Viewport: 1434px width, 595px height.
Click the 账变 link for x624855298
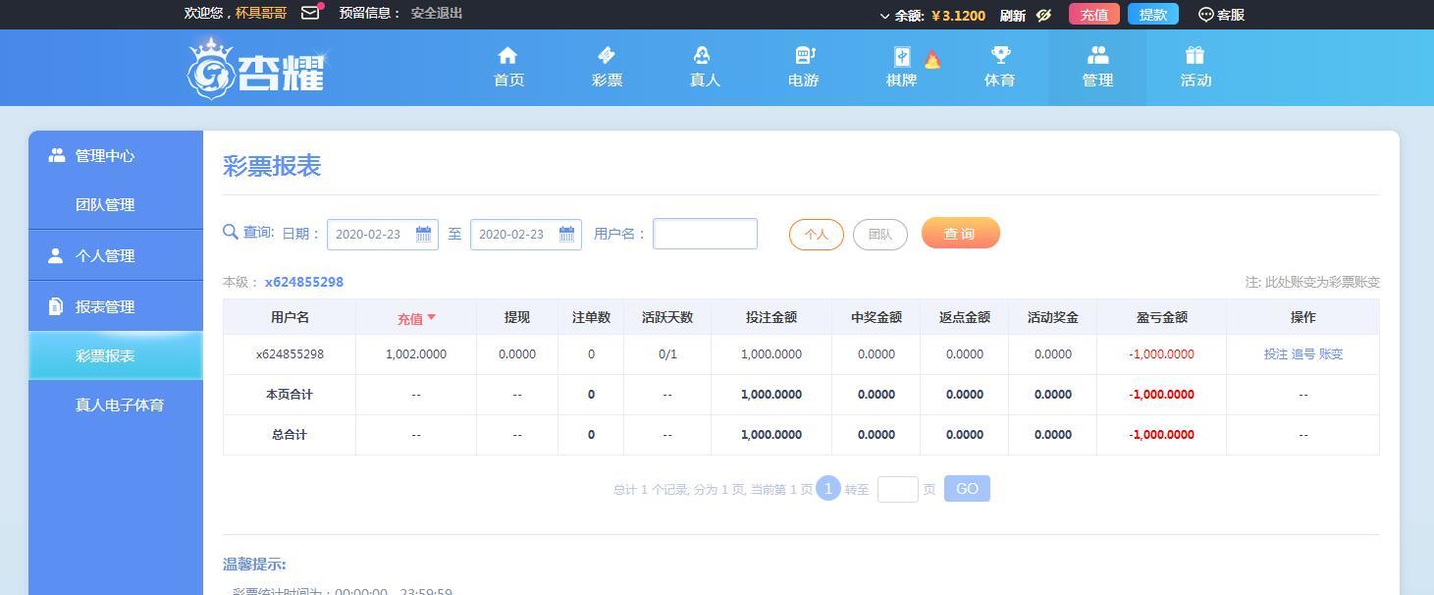coord(1331,354)
